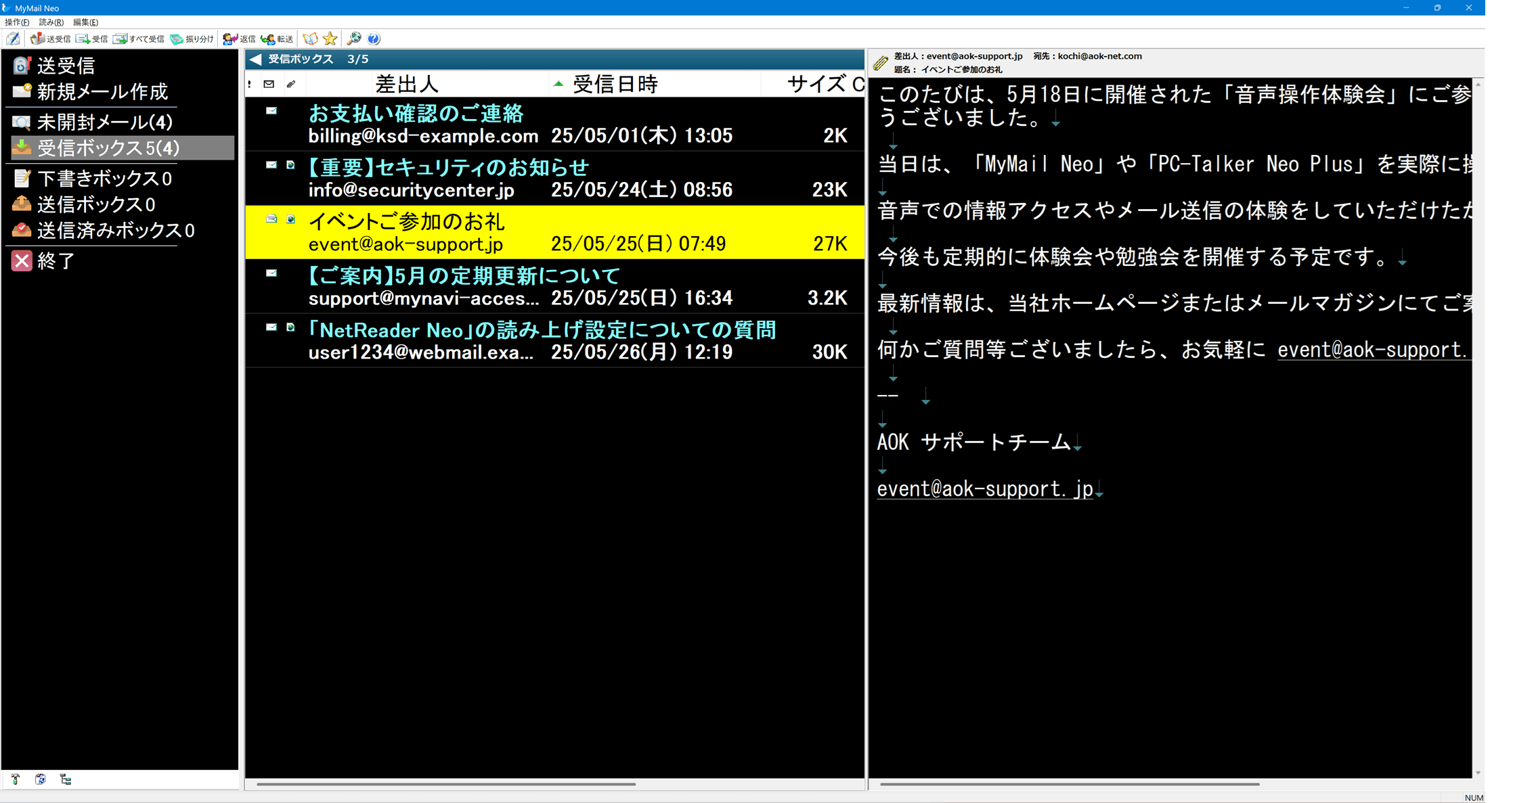Sort messages by the 受信日時 column arrow
Screen dimensions: 1513x803
point(558,83)
